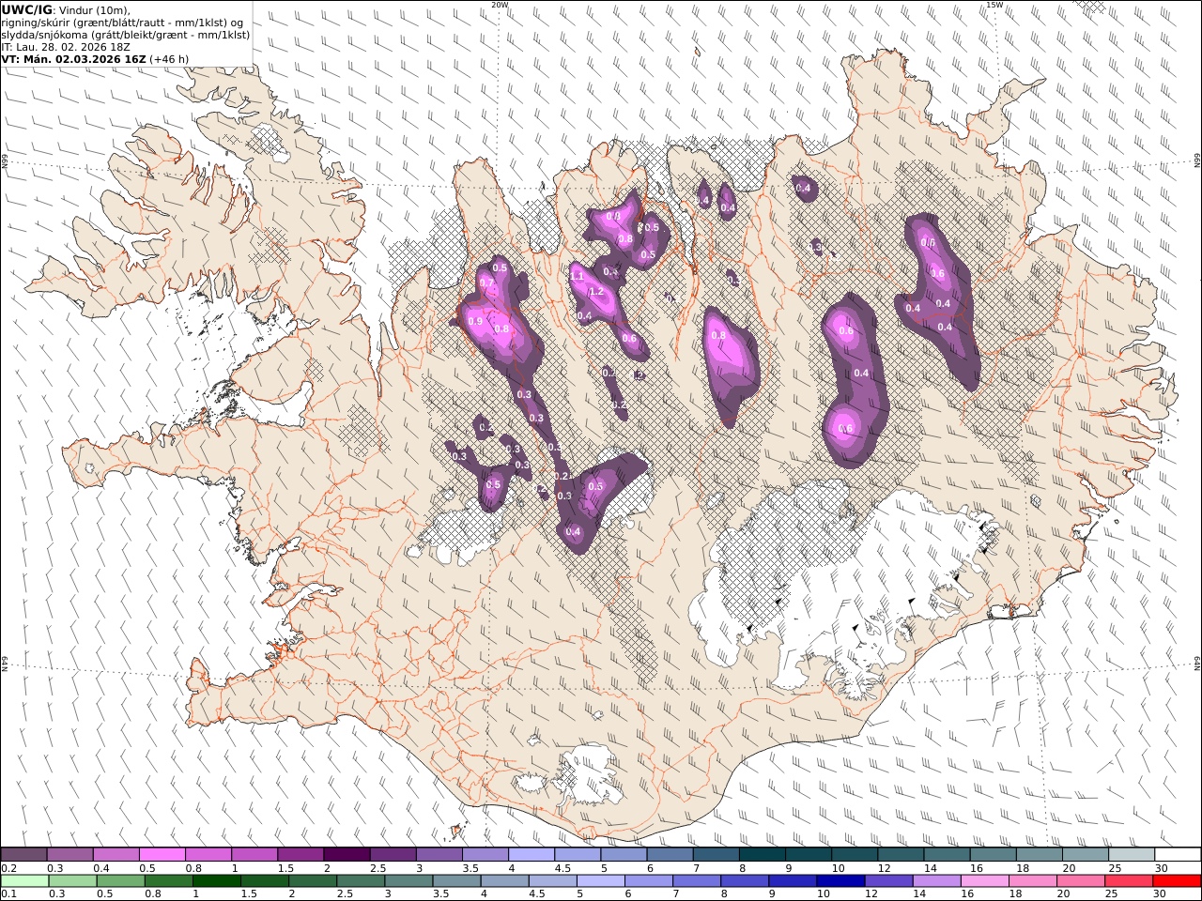Screen dimensions: 1202x901
Task: Select the light pink swatch between 16 and 18 in the lower legend
Action: coord(985,881)
